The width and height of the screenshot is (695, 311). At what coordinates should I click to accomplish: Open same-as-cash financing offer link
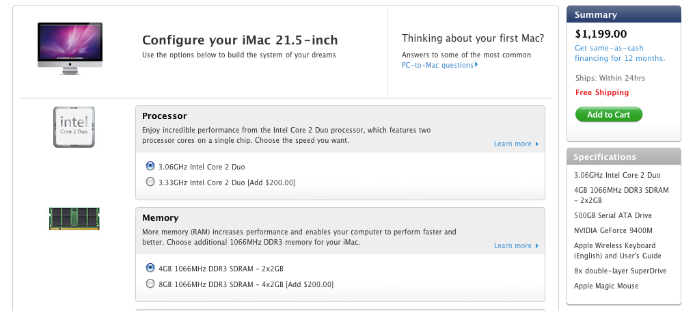tap(619, 53)
